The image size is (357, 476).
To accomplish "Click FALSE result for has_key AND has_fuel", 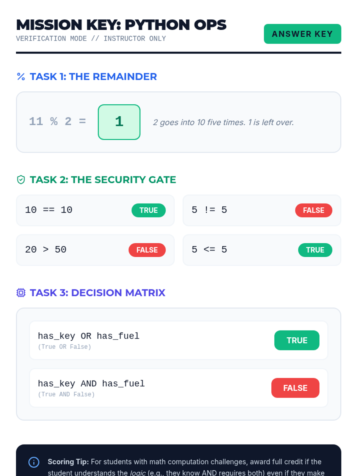I will pyautogui.click(x=295, y=388).
